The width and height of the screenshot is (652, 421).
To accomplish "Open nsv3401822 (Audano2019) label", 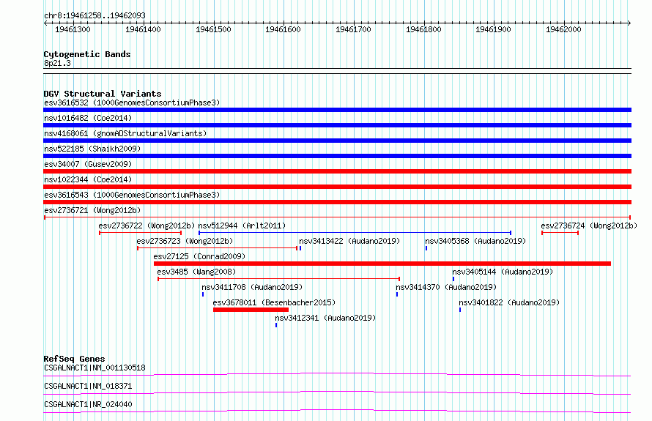I will point(509,302).
